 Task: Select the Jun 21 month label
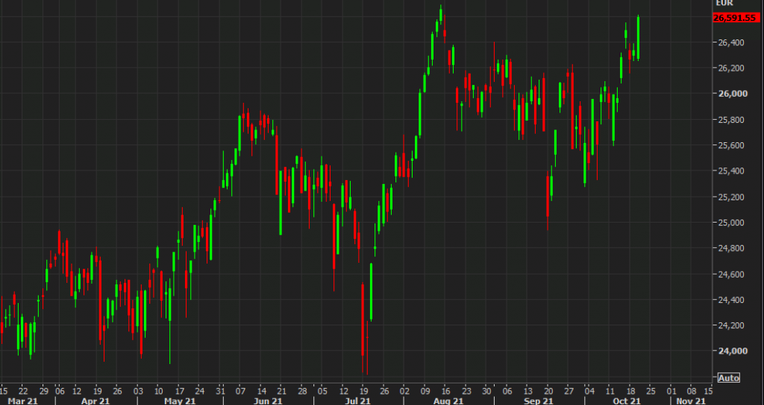(269, 401)
